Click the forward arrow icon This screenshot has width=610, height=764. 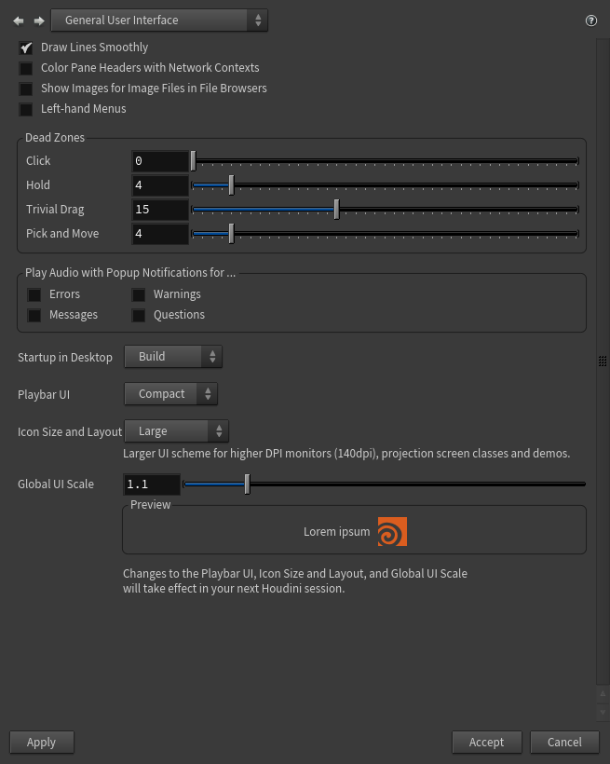[38, 20]
